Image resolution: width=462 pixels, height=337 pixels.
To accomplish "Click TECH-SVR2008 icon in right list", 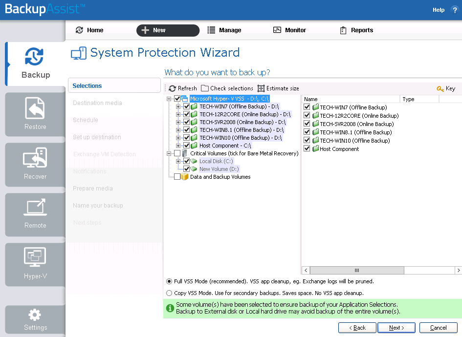I will pos(315,124).
